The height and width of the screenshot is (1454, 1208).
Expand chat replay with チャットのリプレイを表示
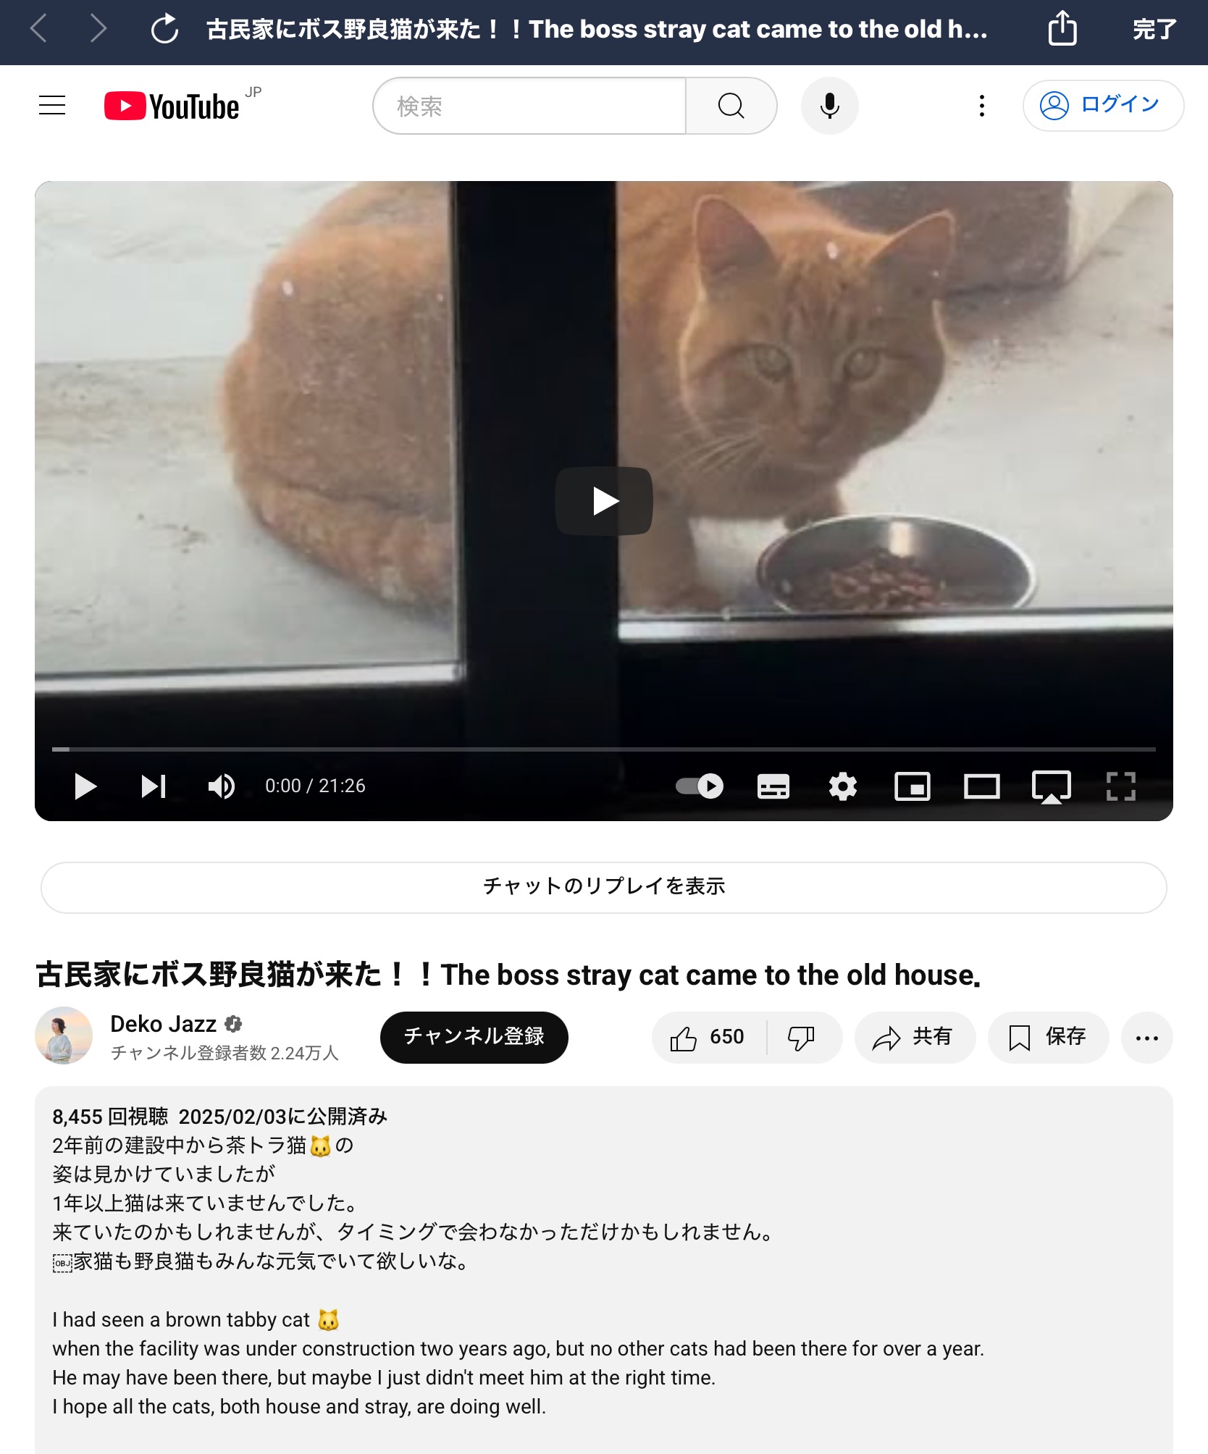604,887
